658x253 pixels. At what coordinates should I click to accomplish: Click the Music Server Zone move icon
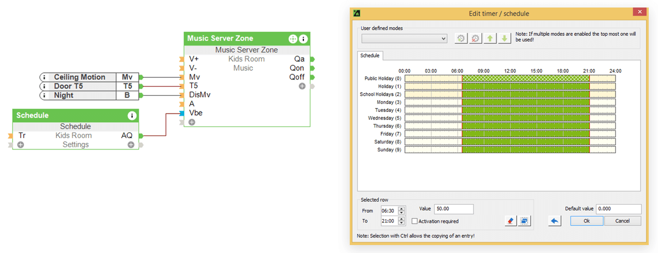pos(293,39)
